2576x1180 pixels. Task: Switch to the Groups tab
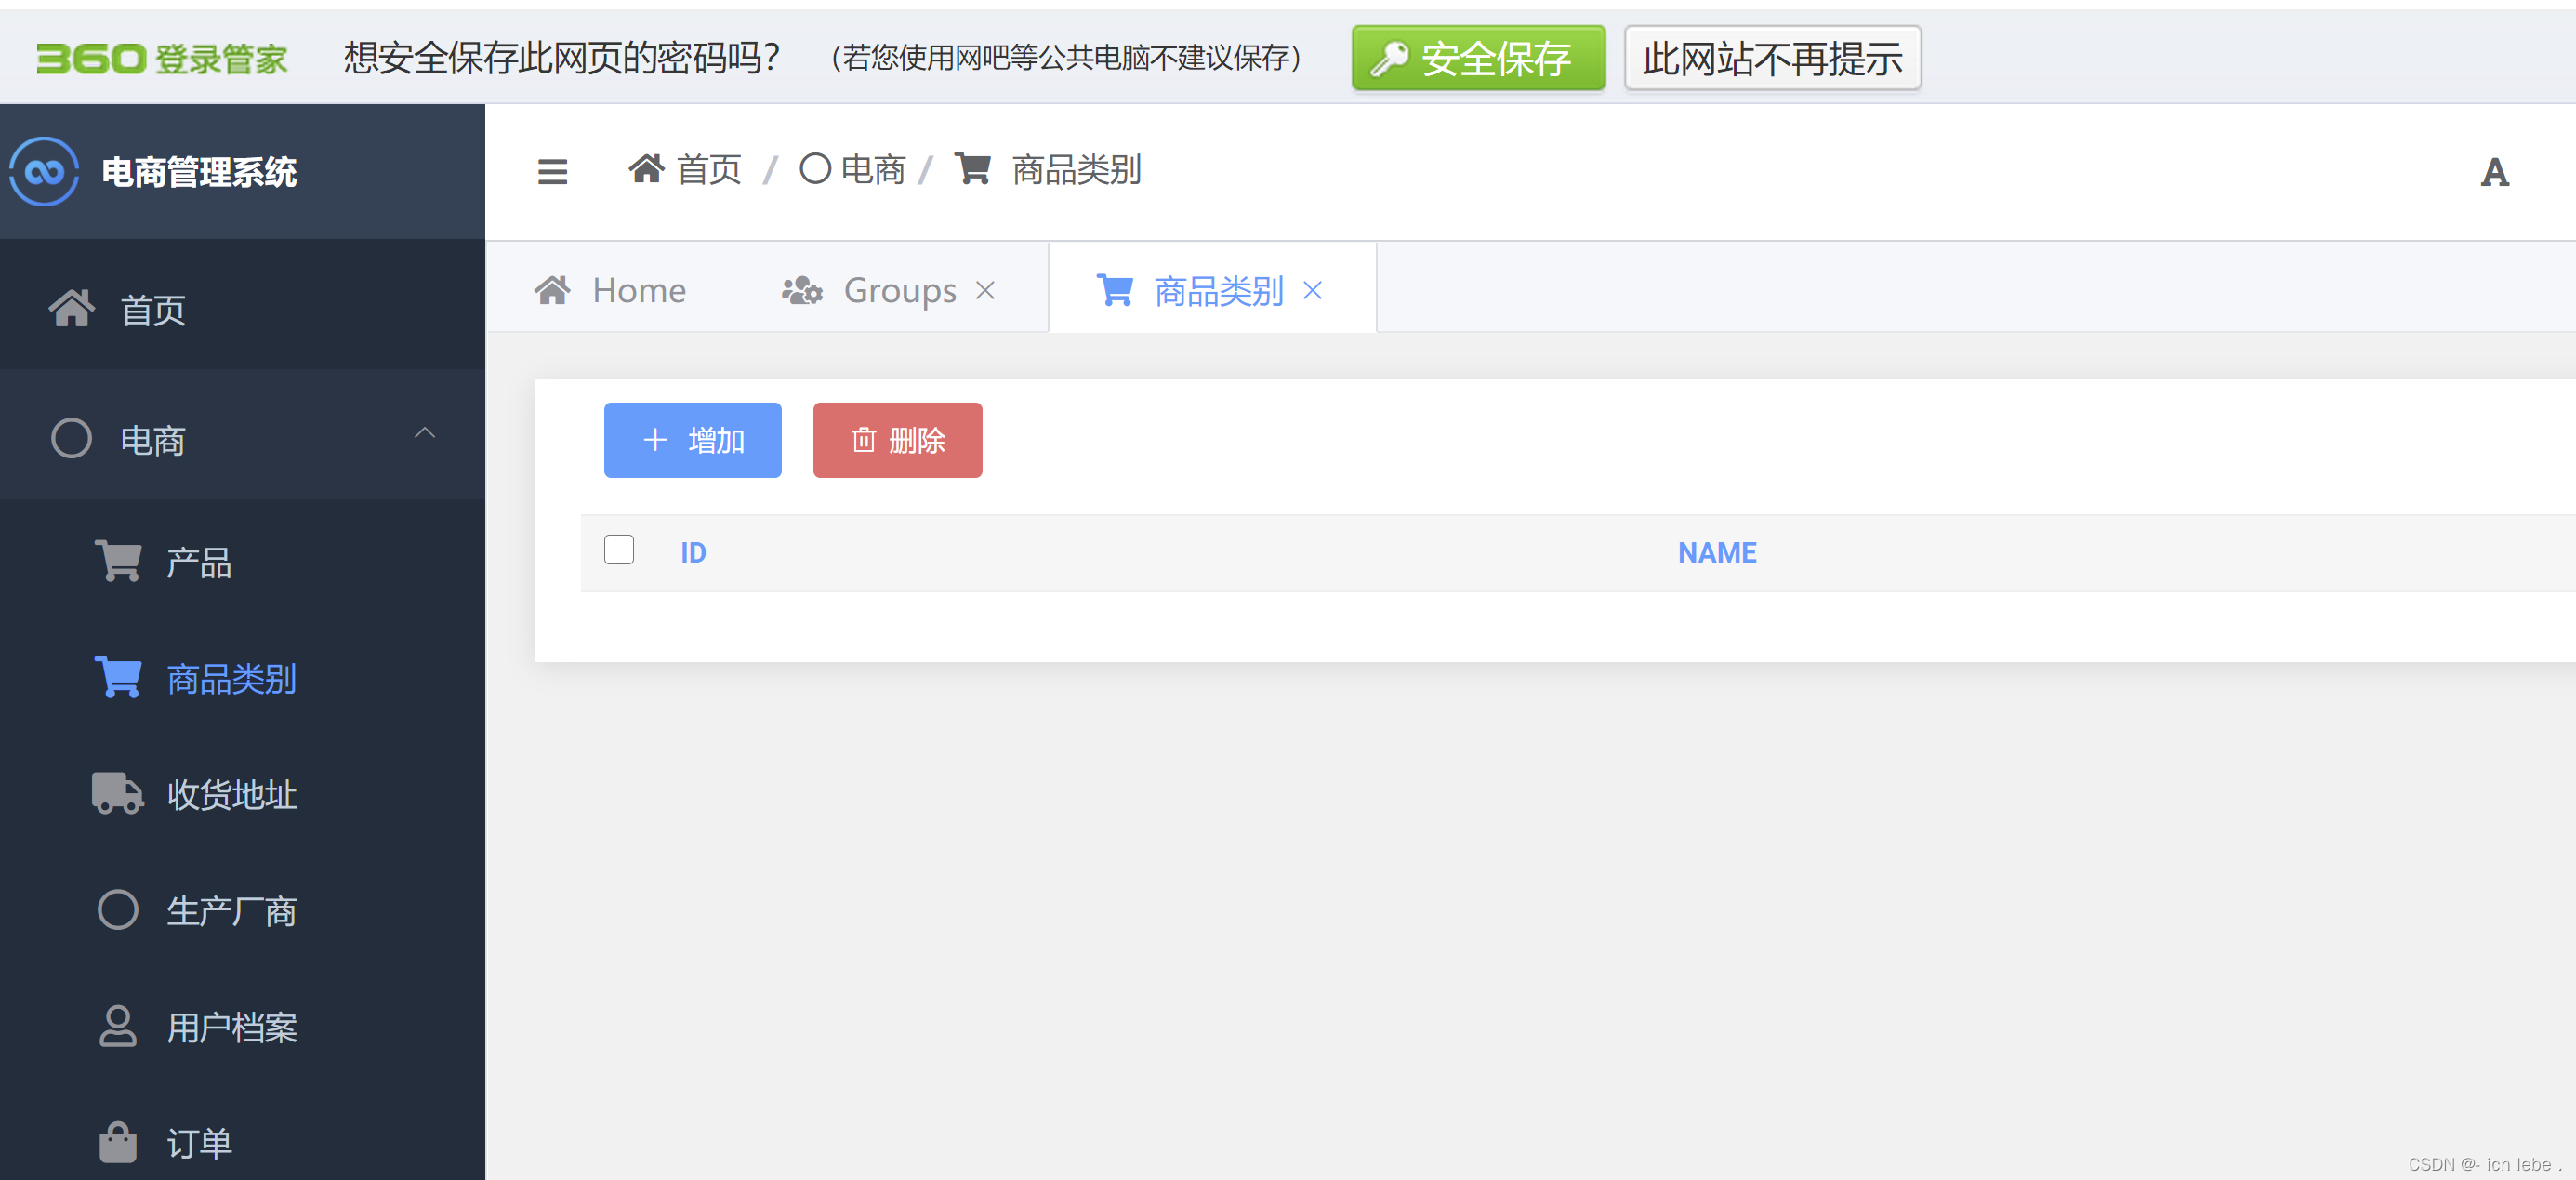pos(898,289)
